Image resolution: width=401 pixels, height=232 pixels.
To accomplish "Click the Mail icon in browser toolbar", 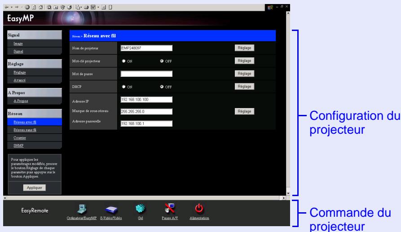I will pos(78,7).
